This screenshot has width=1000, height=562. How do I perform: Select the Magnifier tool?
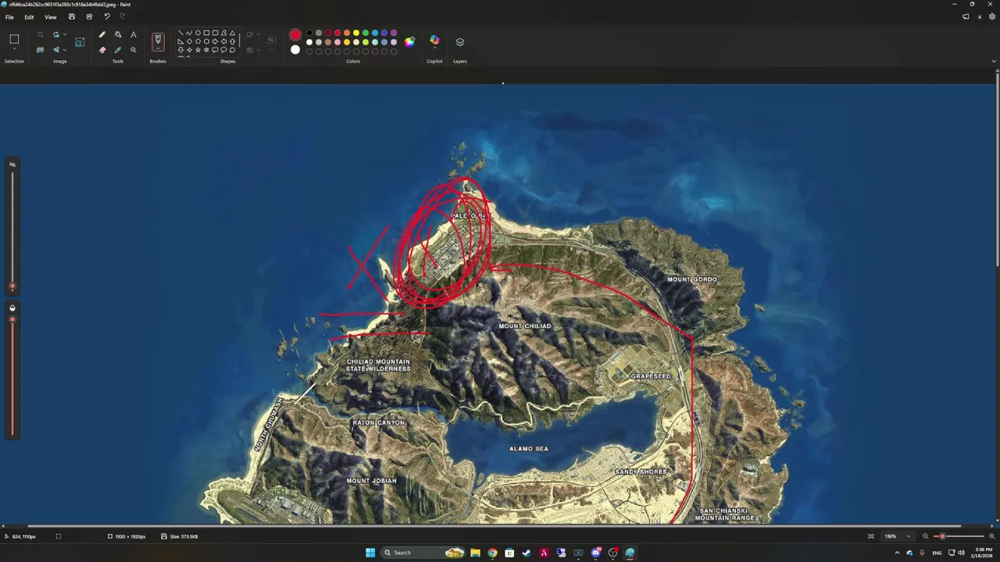pos(134,50)
